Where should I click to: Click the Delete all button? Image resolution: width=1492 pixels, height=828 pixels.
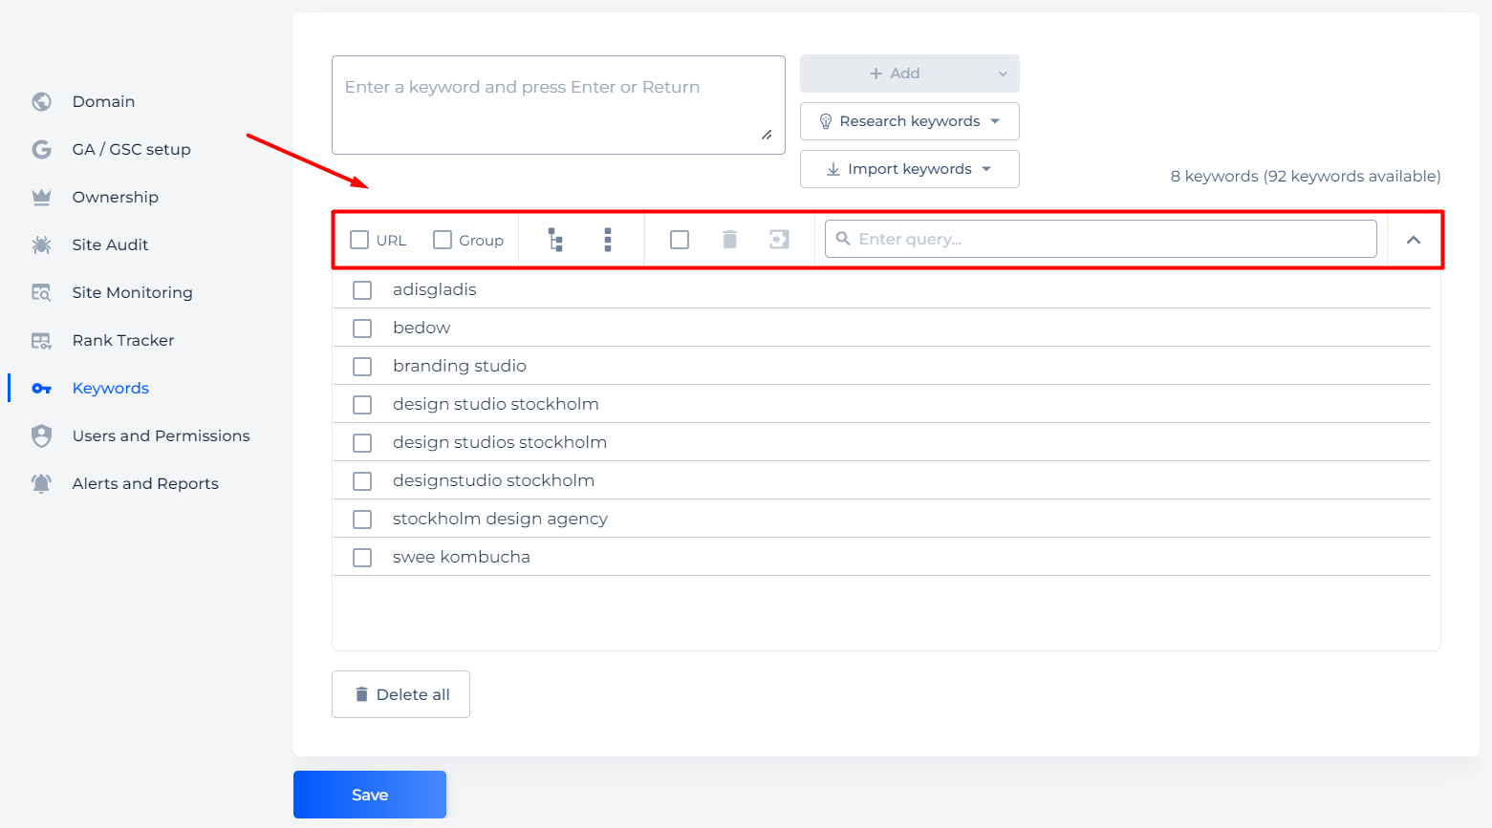tap(400, 694)
